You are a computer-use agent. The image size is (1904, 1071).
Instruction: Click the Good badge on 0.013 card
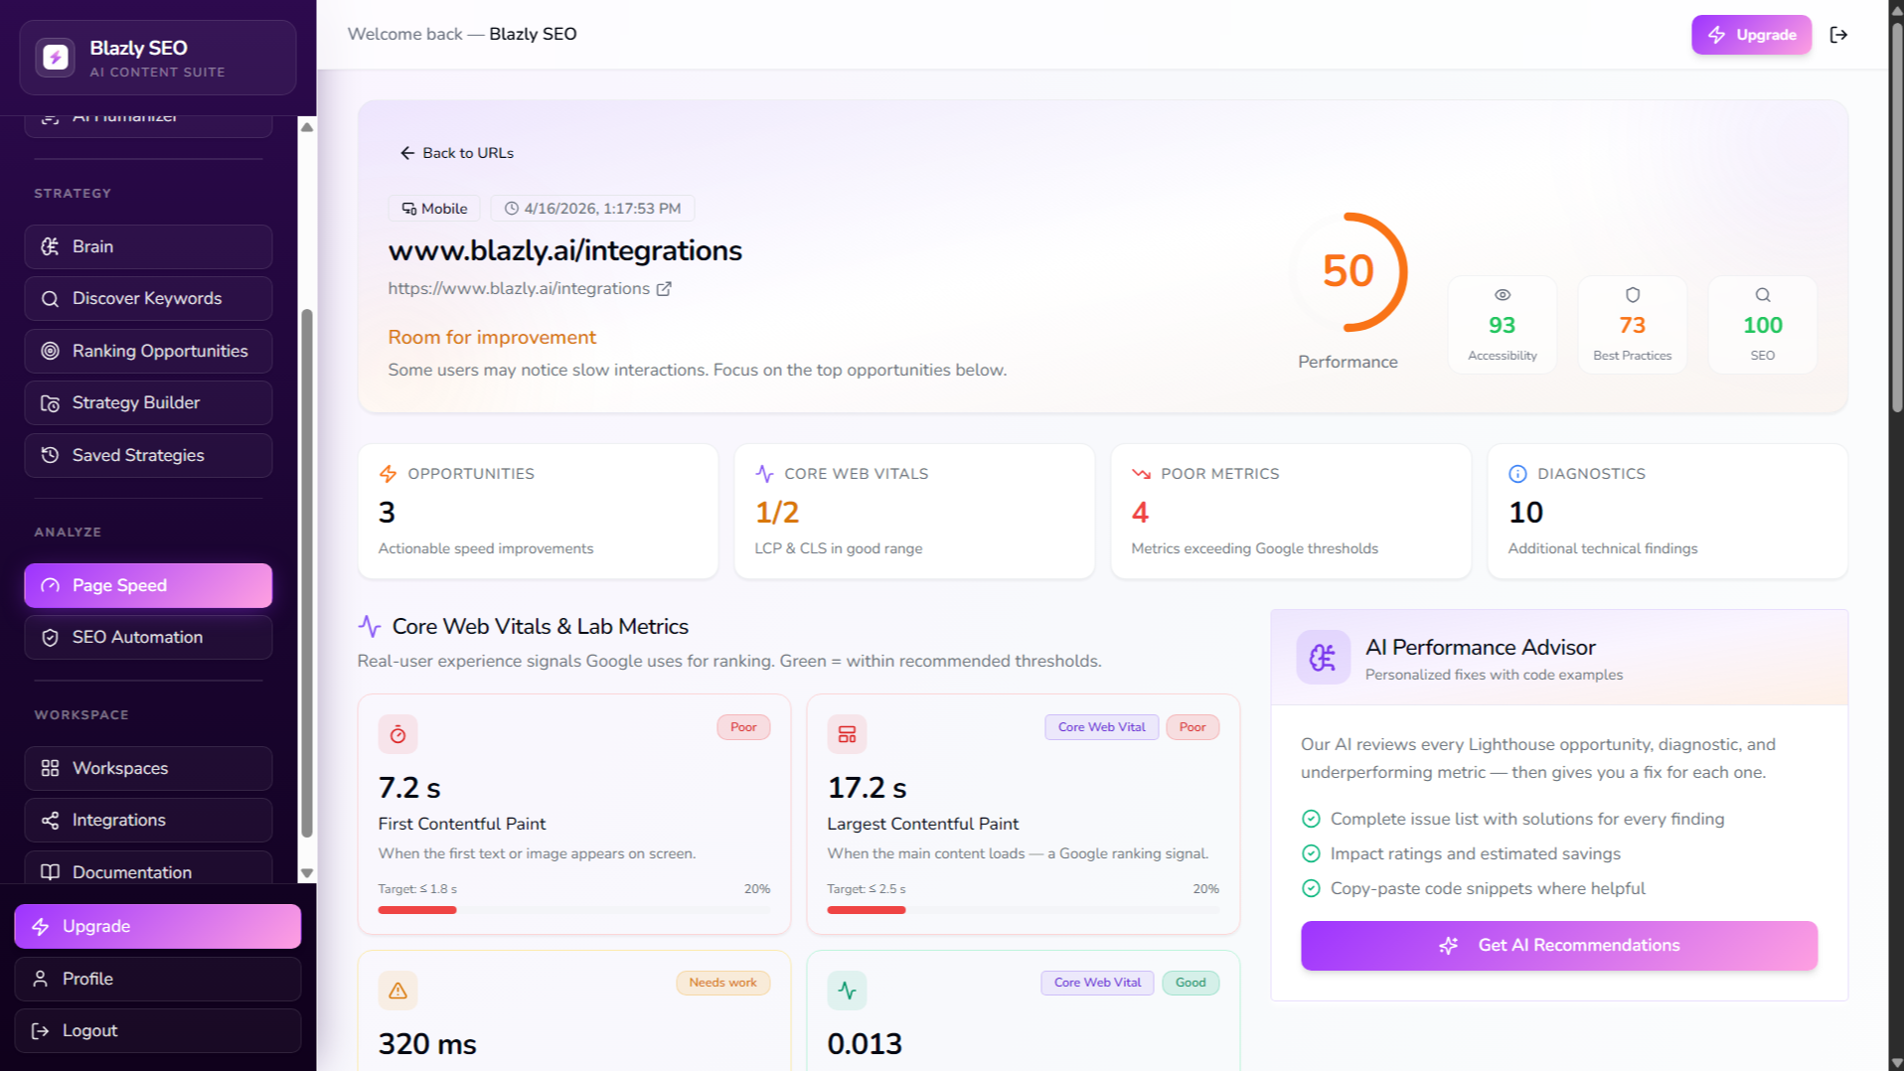[x=1190, y=983]
